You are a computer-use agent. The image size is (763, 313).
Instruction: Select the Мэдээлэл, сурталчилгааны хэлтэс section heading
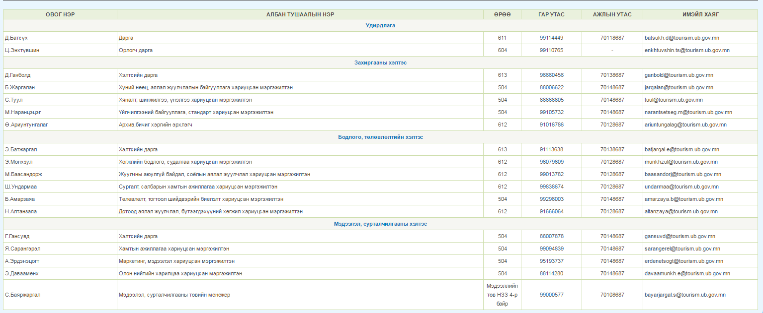(380, 224)
